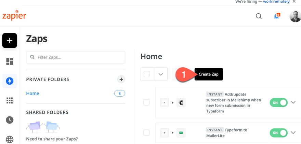Click the Zapier logo
Screen dimensions: 301x144
pyautogui.click(x=14, y=16)
